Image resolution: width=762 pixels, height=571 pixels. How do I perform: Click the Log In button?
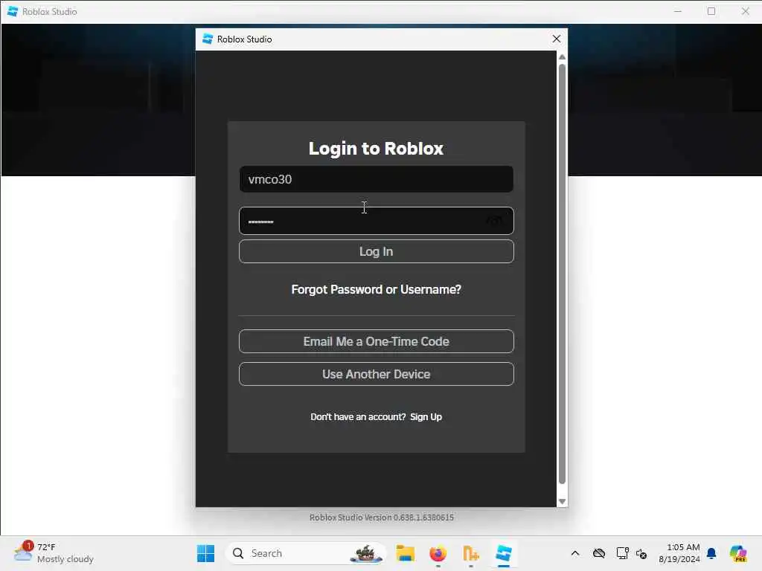pyautogui.click(x=376, y=251)
